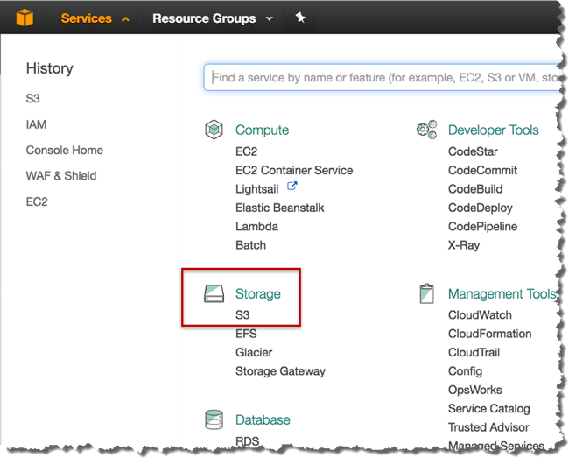Open the Config service
This screenshot has height=465, width=576.
(x=465, y=371)
